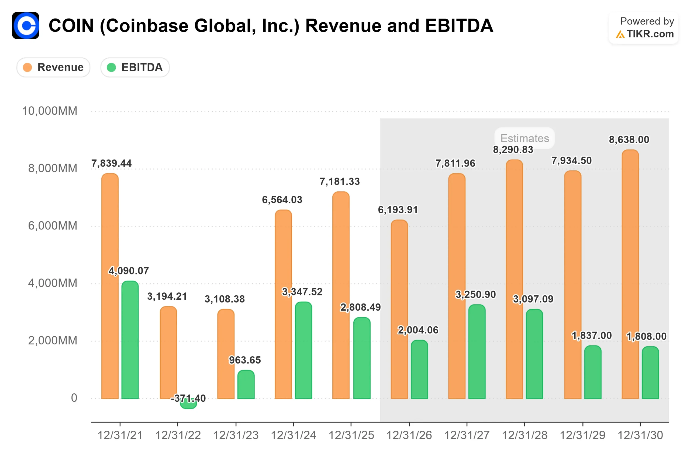
Task: Click the Coinbase logo icon
Action: 26,26
